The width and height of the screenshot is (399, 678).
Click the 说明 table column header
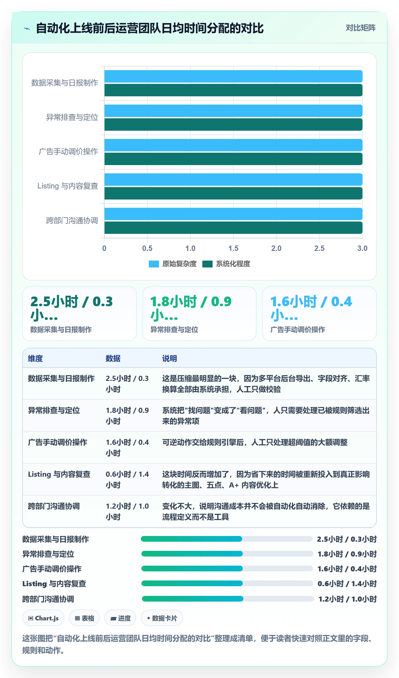tap(170, 358)
